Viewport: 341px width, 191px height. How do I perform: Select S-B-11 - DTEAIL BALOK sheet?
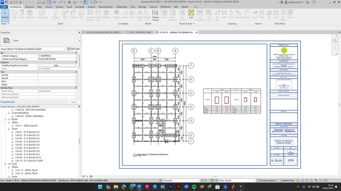[x=26, y=126]
